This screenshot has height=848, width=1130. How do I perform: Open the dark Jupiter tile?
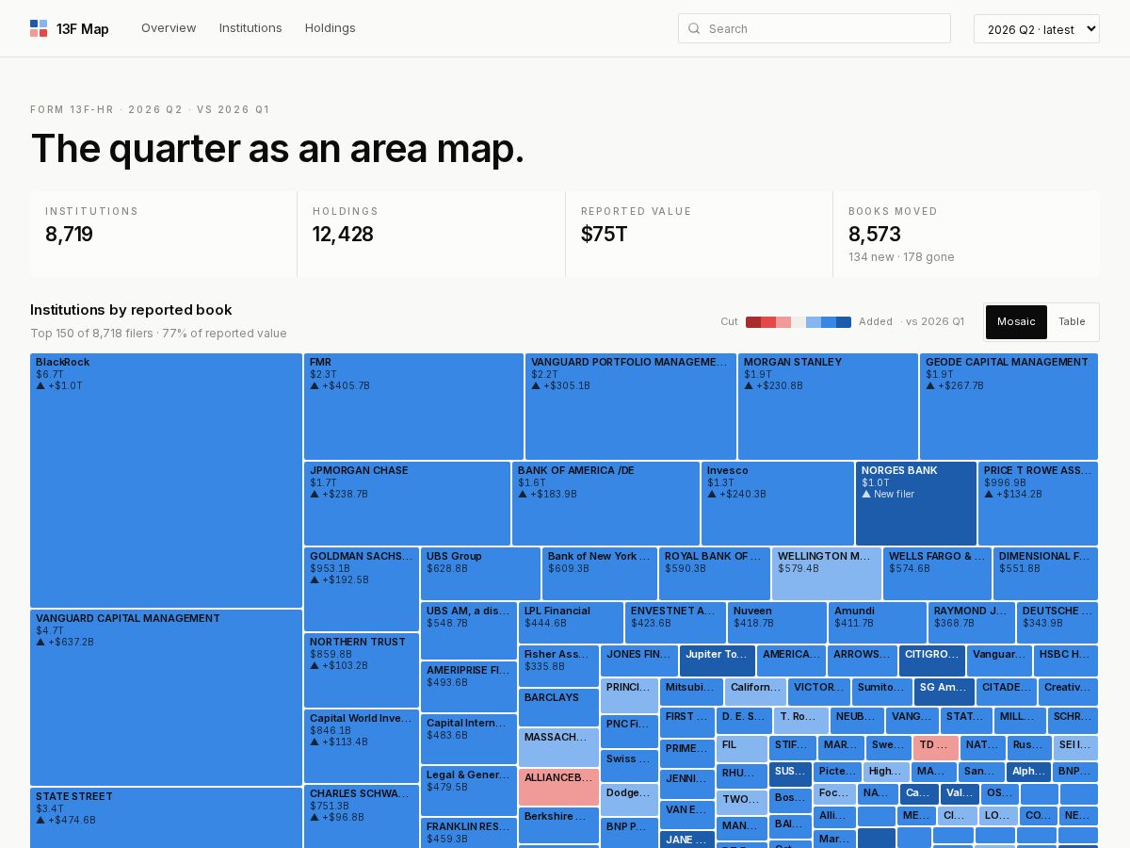718,661
